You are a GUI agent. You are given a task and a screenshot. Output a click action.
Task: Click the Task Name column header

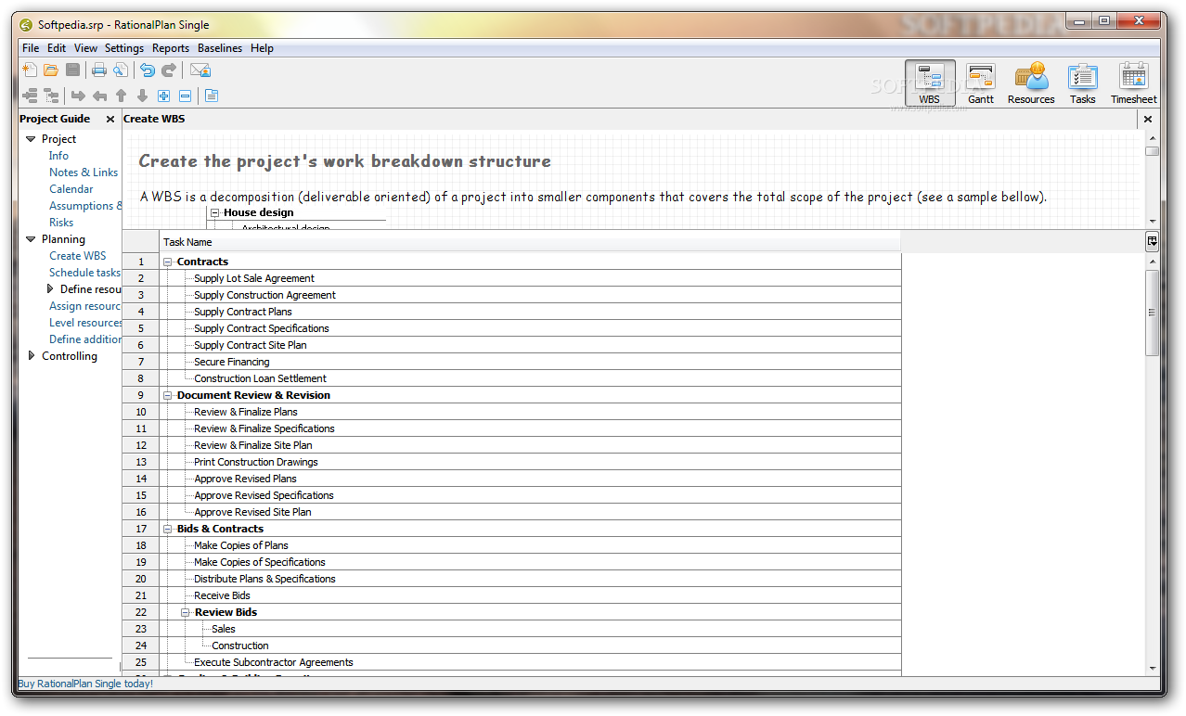click(x=530, y=242)
